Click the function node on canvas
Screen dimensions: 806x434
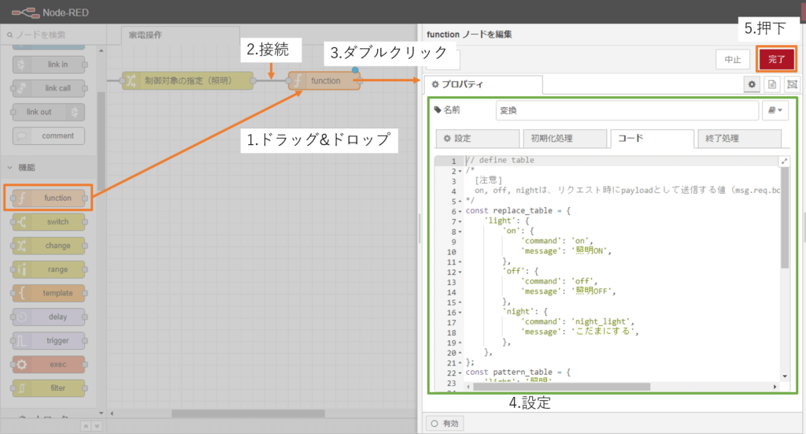click(x=324, y=80)
